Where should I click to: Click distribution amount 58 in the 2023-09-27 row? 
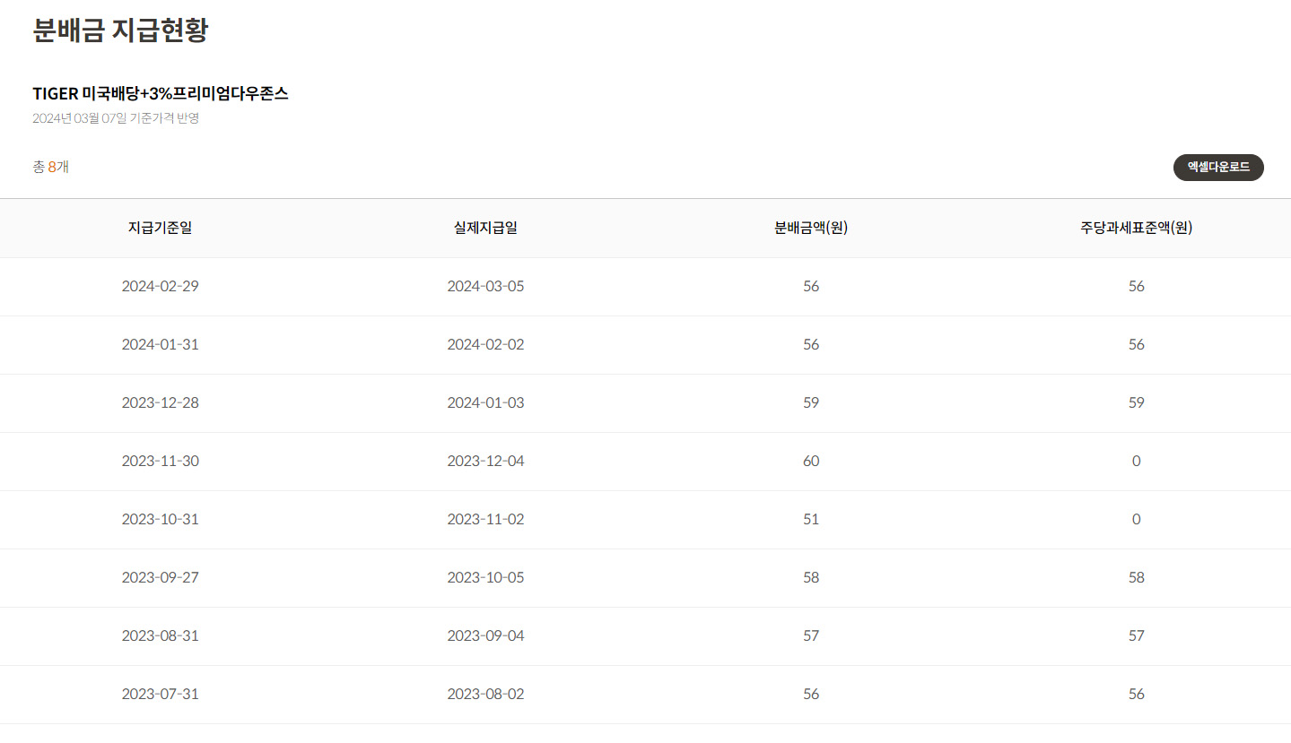(x=811, y=578)
